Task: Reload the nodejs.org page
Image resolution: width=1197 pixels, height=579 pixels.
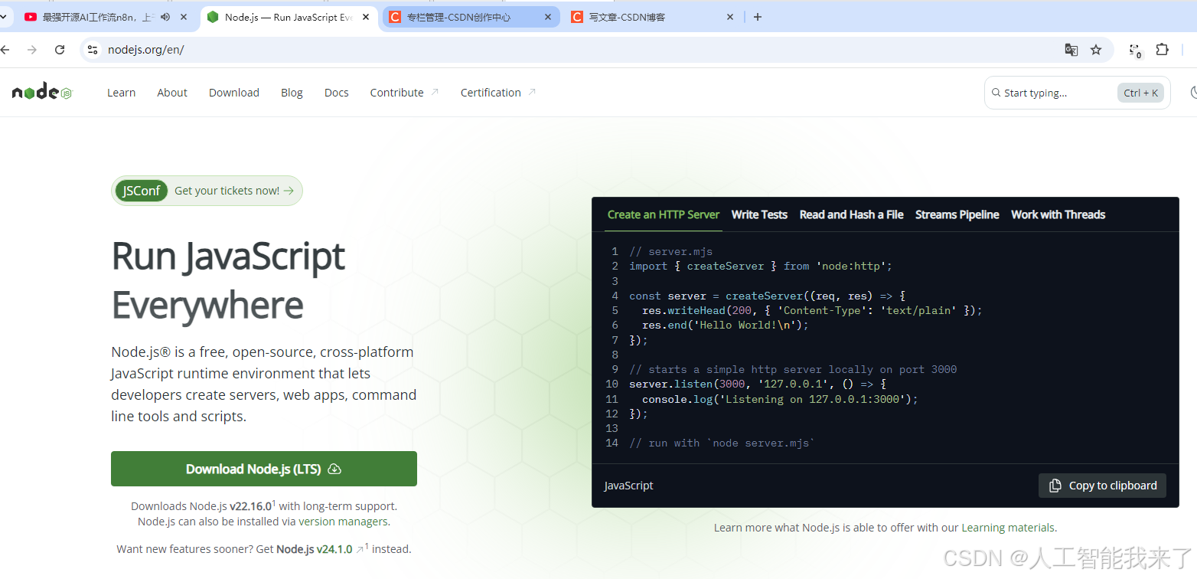Action: 60,50
